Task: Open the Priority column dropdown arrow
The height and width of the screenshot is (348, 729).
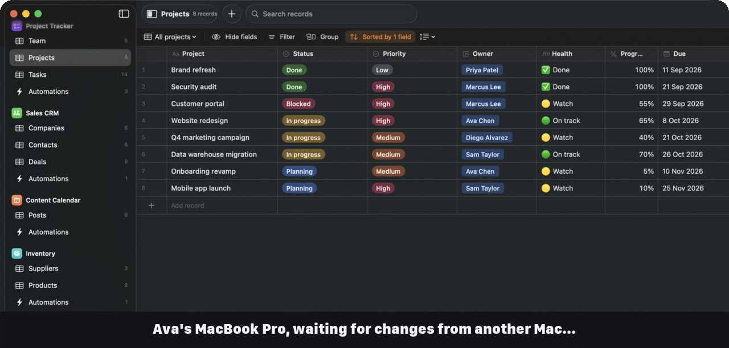Action: click(451, 54)
